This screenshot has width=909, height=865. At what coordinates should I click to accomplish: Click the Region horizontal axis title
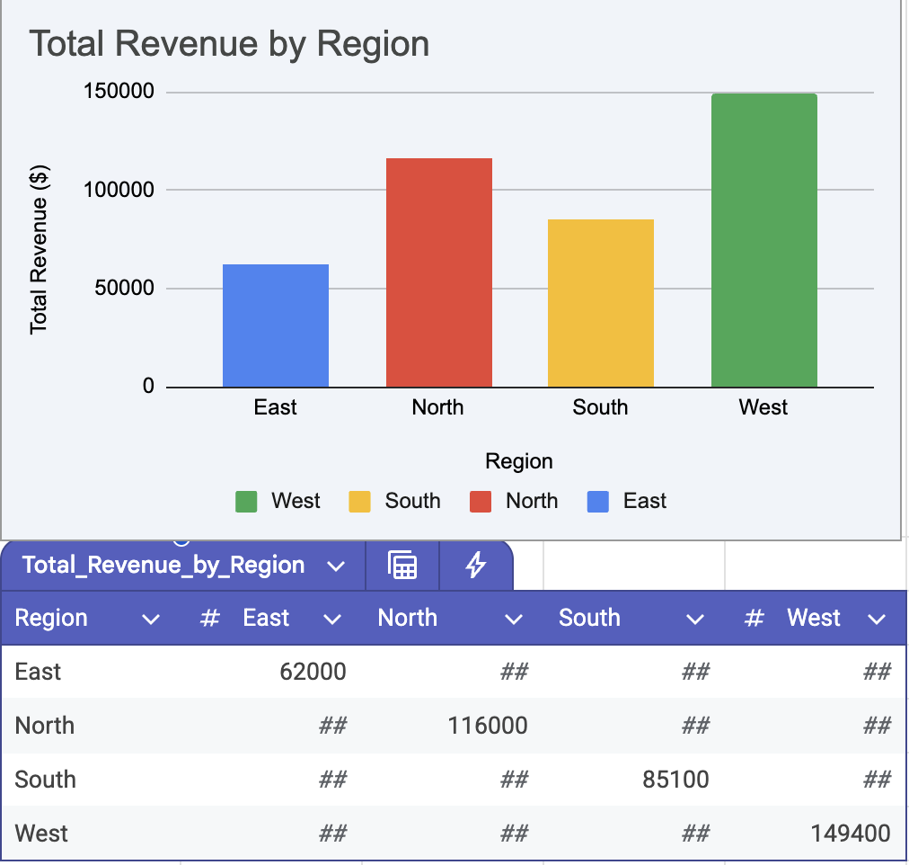click(519, 462)
